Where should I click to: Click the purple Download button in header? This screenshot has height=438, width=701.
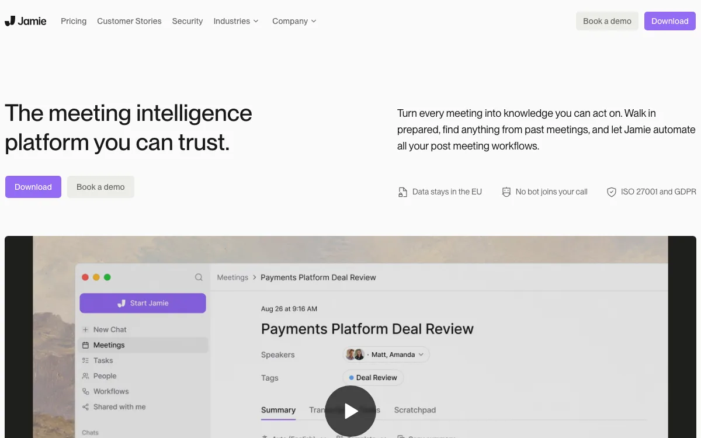coord(669,21)
